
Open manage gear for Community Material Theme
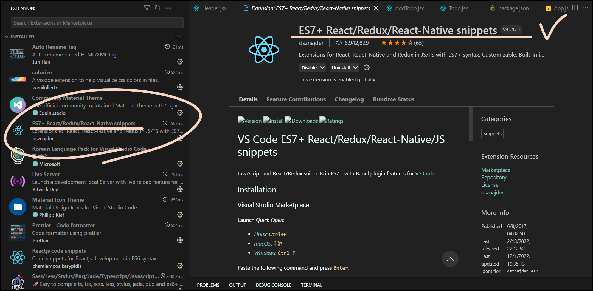point(180,113)
